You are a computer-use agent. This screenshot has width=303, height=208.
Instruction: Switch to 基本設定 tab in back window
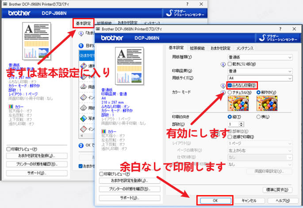pyautogui.click(x=83, y=23)
